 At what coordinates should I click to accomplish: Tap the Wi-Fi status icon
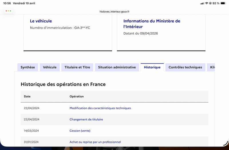pyautogui.click(x=206, y=3)
